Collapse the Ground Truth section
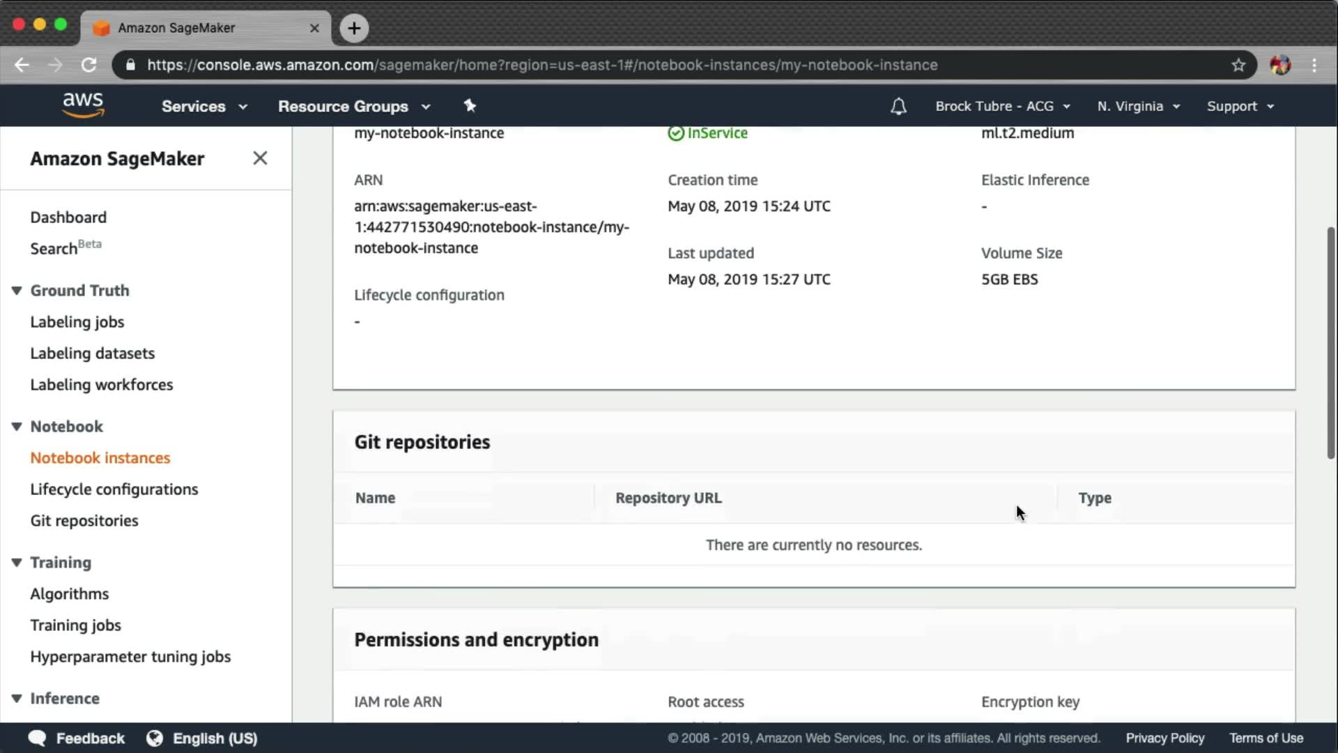Screen dimensions: 1338x753 17,291
